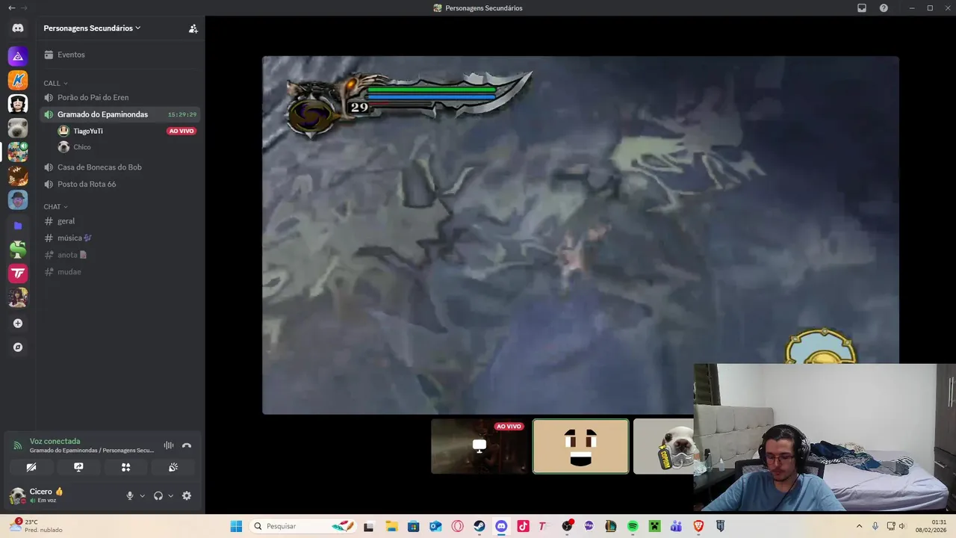Viewport: 956px width, 538px height.
Task: Go back with the title bar arrow
Action: click(11, 7)
